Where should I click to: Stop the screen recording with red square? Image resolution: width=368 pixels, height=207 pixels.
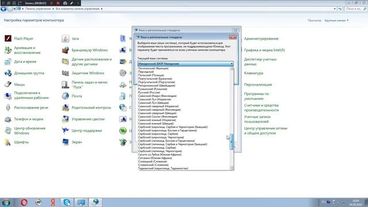pyautogui.click(x=58, y=3)
